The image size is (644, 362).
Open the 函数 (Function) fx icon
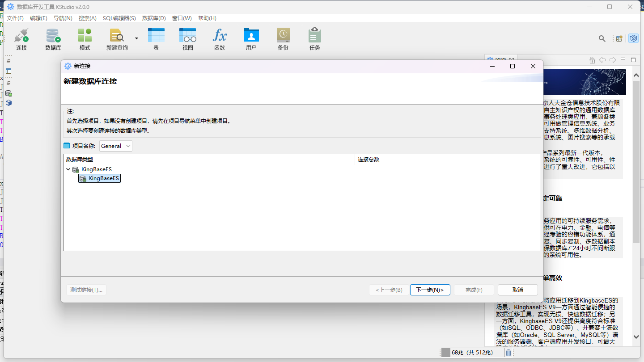[220, 36]
